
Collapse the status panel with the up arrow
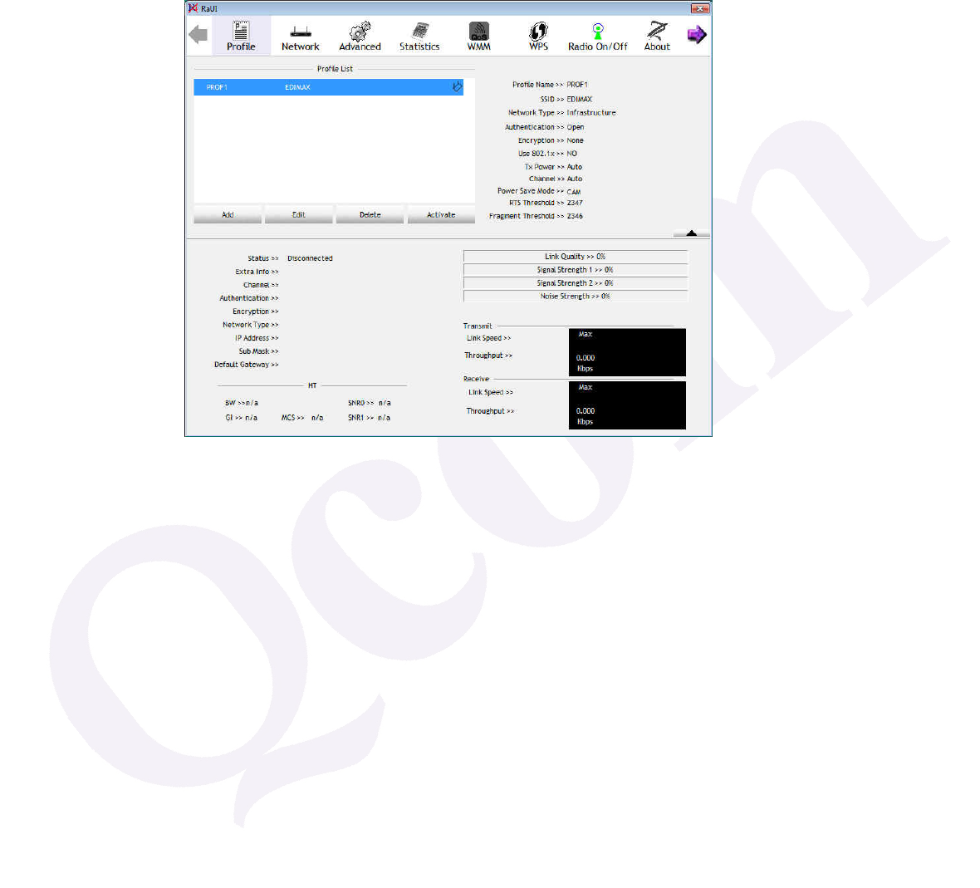691,233
